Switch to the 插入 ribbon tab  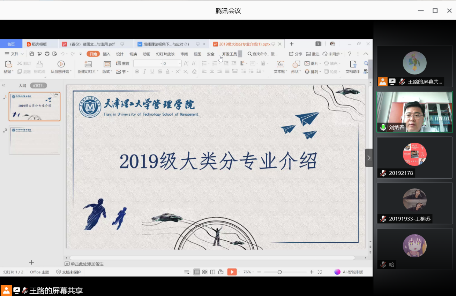click(x=106, y=54)
